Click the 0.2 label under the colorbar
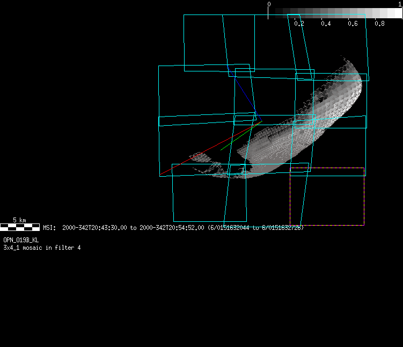 click(299, 24)
